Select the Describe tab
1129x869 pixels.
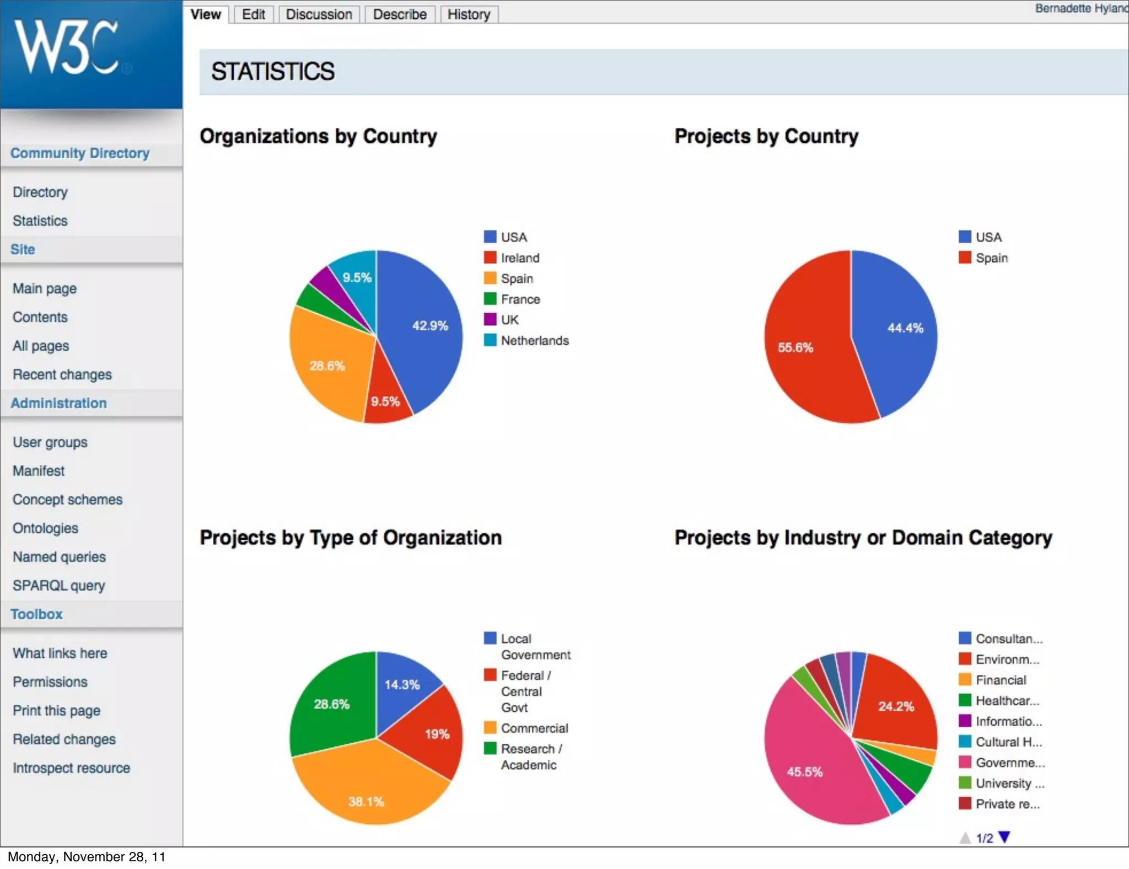point(400,14)
